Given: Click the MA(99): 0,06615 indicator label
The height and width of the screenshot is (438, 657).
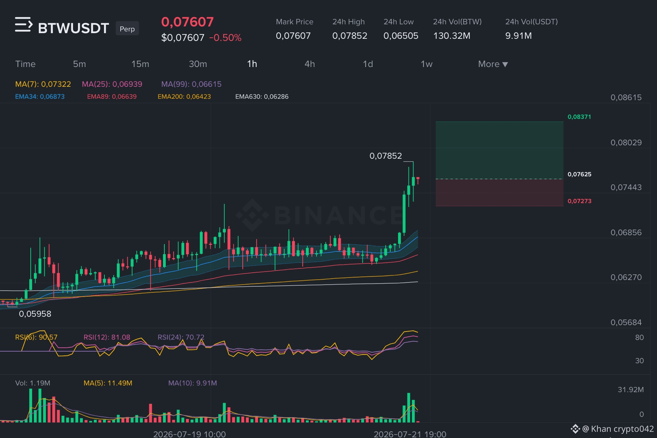Looking at the screenshot, I should coord(191,84).
